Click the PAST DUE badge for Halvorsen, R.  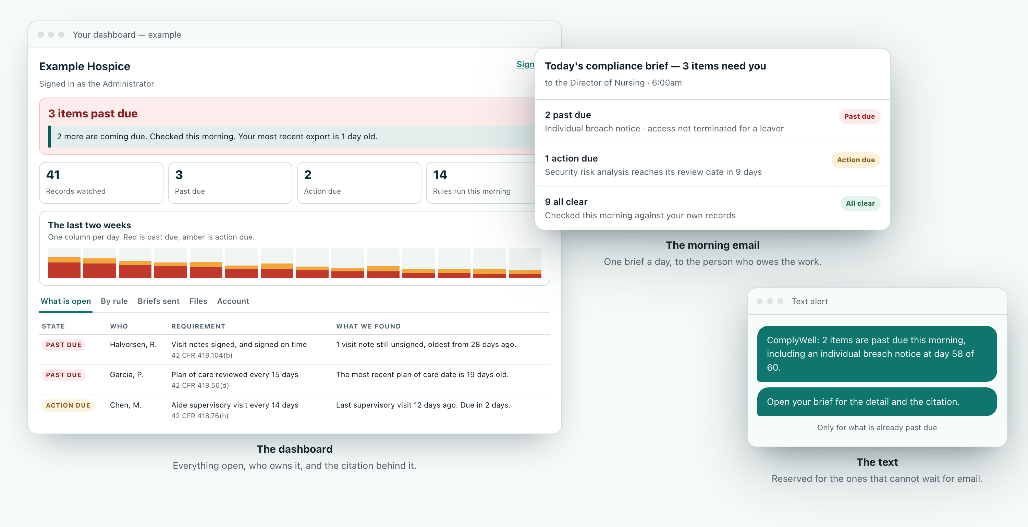point(64,345)
